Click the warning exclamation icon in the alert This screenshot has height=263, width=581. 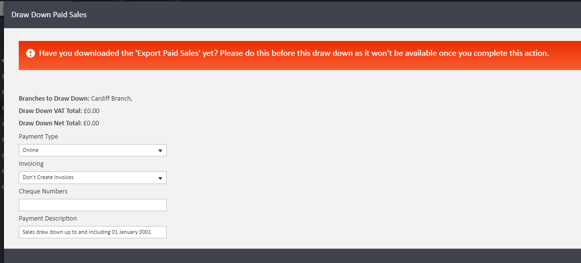31,53
